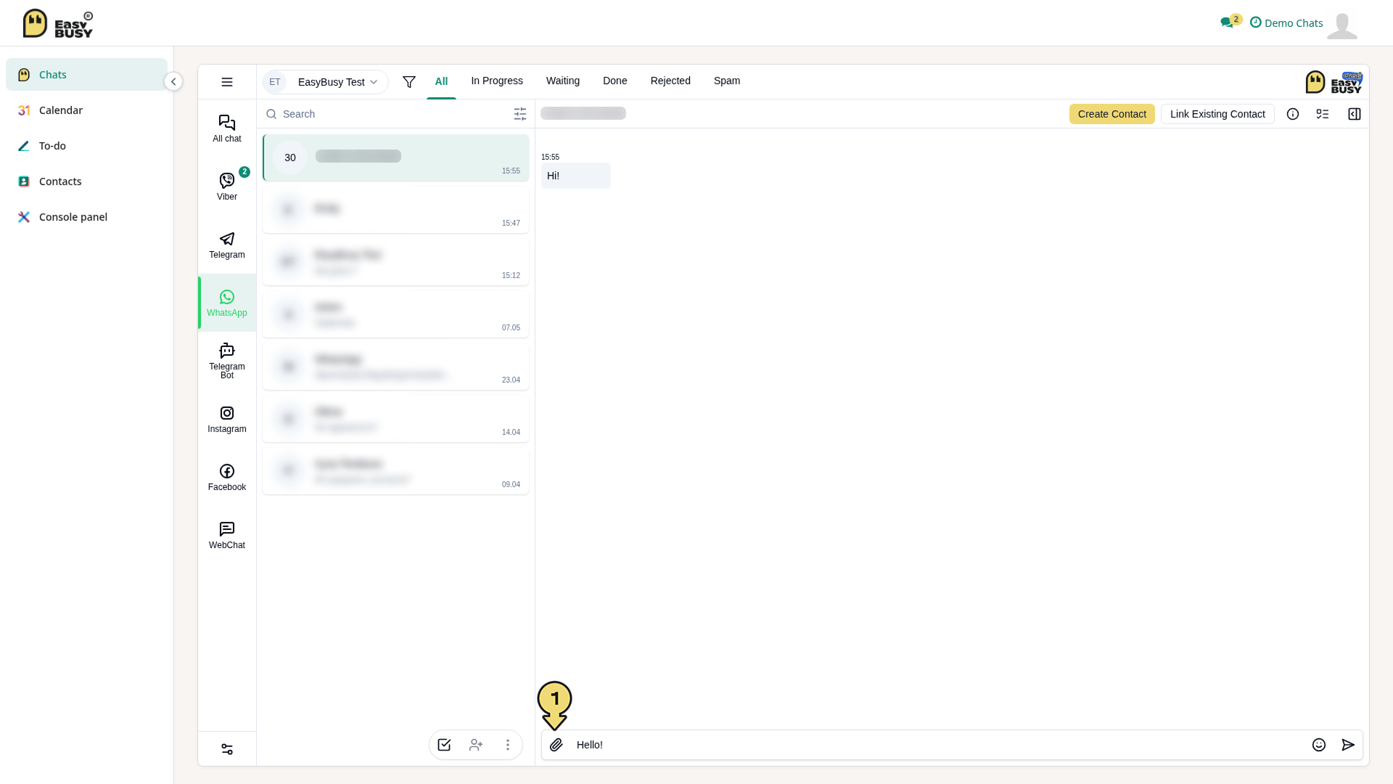Collapse the left navigation panel
The image size is (1393, 784).
[x=173, y=81]
